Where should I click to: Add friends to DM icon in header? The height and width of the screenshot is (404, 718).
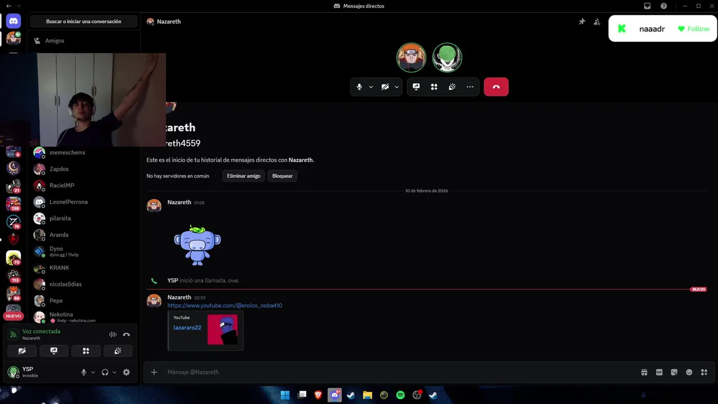point(597,22)
